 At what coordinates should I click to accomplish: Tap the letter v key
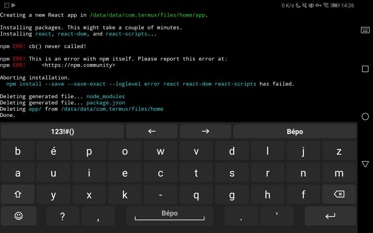196,151
